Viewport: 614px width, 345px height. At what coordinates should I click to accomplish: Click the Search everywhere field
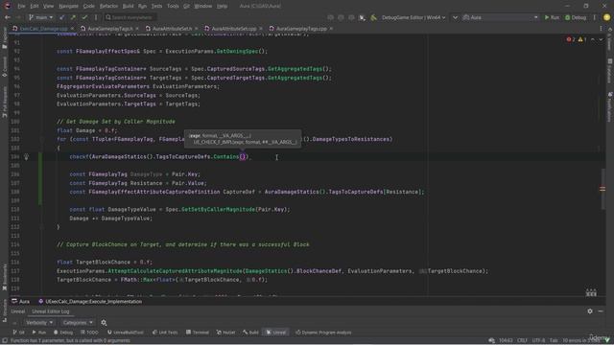click(x=130, y=17)
